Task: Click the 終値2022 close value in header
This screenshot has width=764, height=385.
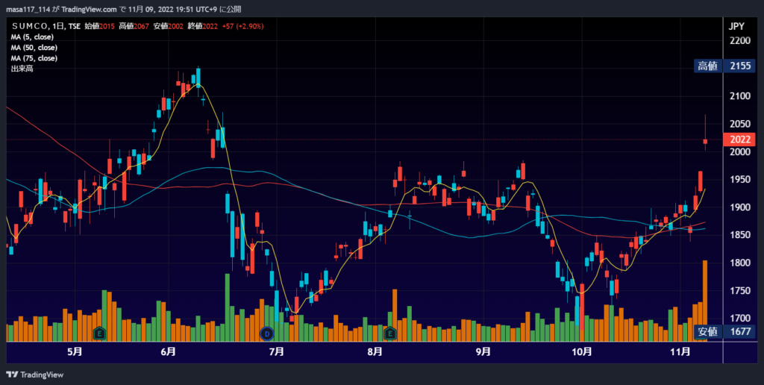Action: tap(203, 26)
